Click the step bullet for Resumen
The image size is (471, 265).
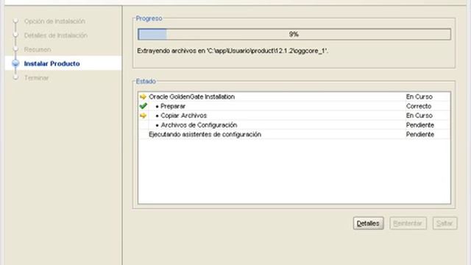[x=15, y=49]
